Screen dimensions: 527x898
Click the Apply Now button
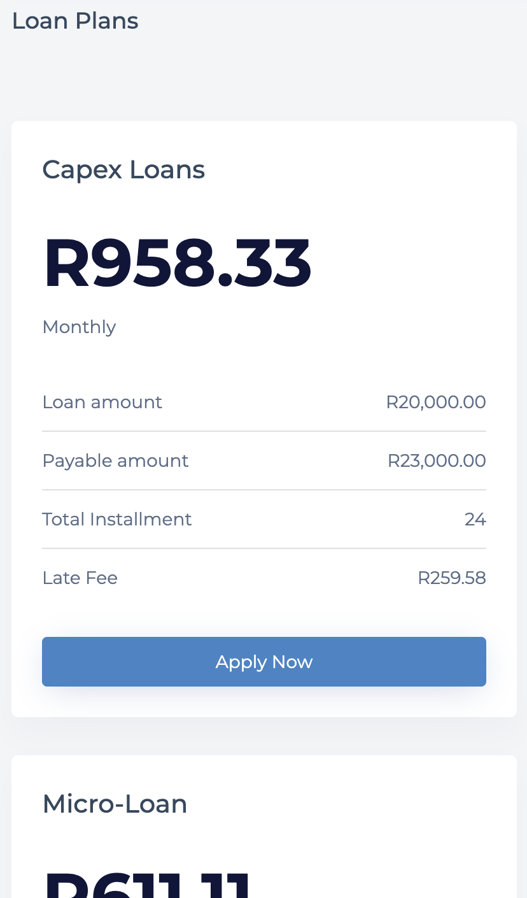point(263,662)
